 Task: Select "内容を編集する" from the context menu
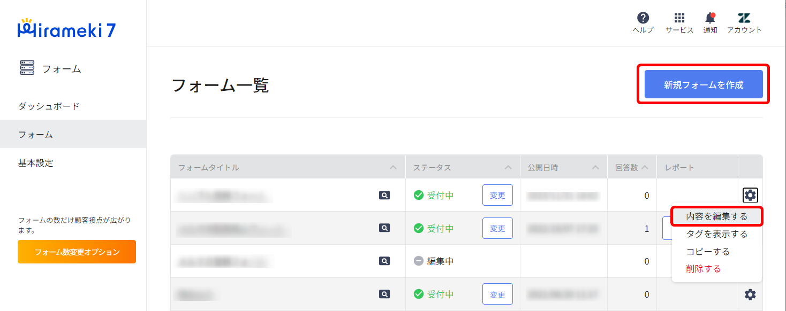[716, 217]
